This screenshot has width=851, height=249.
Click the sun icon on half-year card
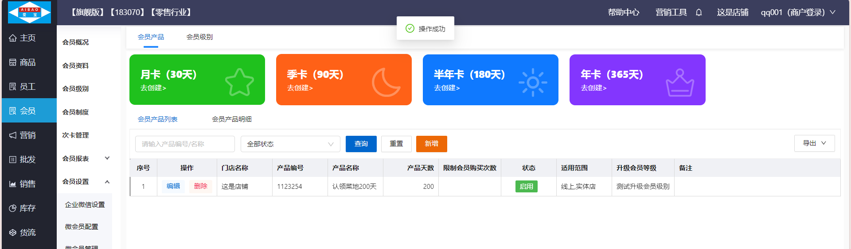click(533, 82)
